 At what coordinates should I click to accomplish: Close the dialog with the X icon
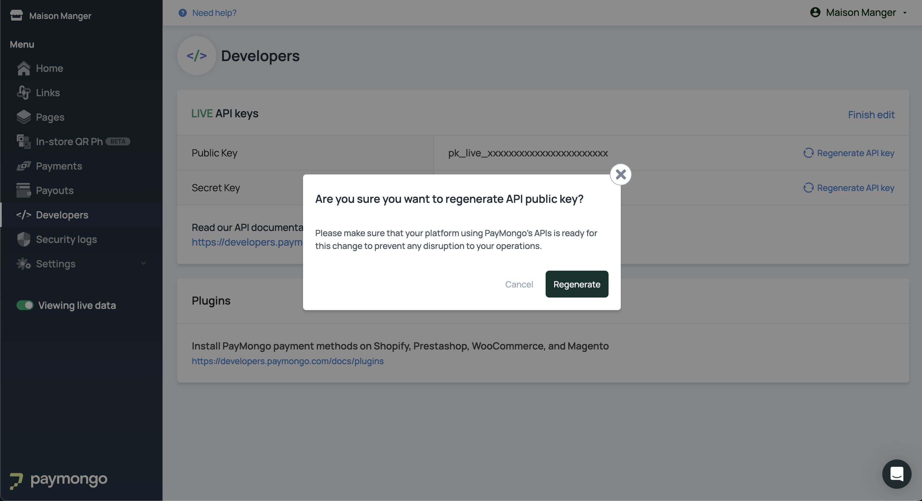coord(621,174)
